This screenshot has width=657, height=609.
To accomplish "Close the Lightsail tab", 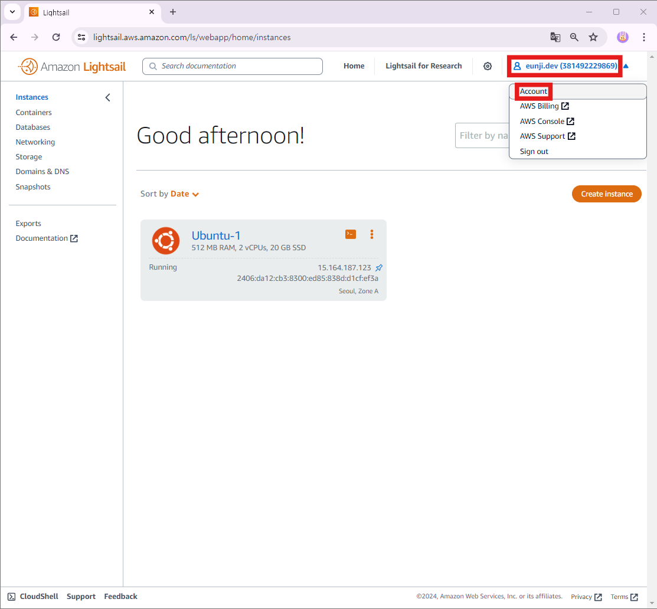I will pos(152,12).
